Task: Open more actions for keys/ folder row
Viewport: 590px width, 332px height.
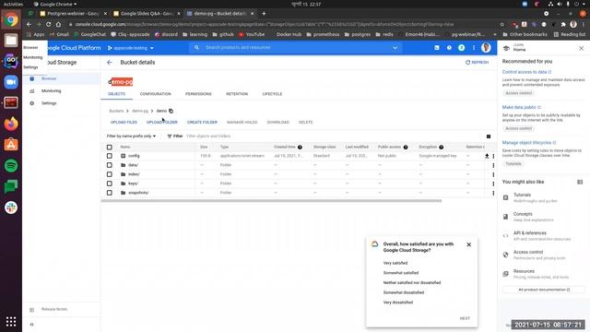Action: [493, 184]
